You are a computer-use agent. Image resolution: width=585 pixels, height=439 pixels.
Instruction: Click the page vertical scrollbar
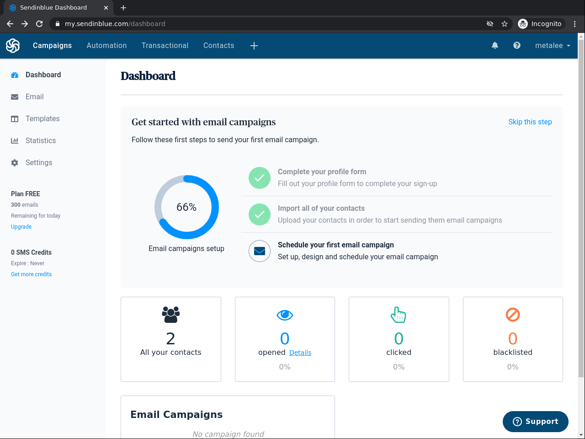(581, 208)
